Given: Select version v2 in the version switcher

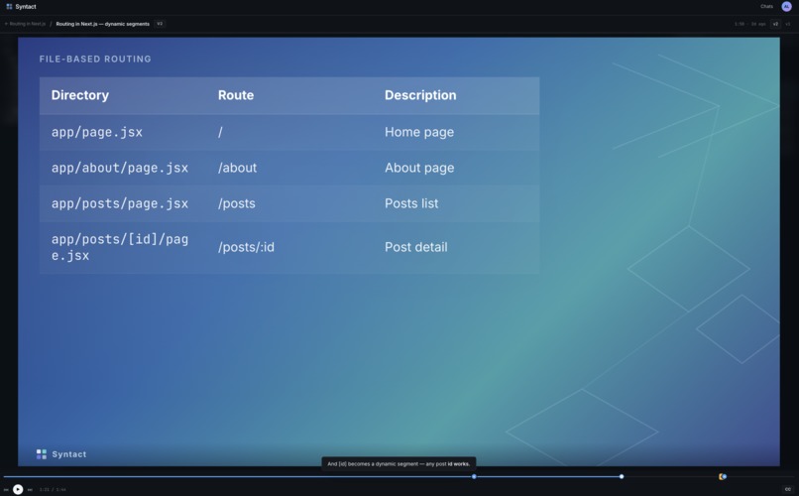Looking at the screenshot, I should click(x=775, y=24).
